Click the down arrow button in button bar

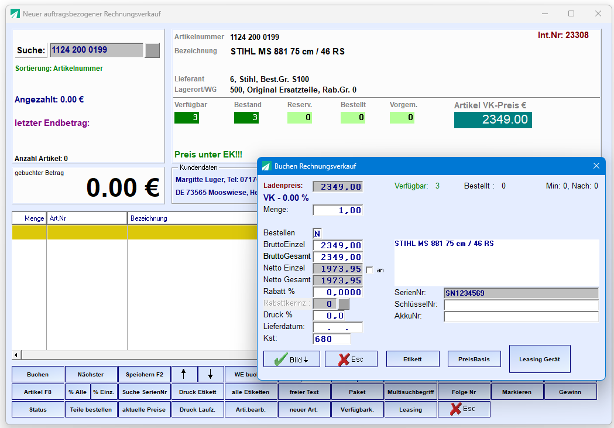click(x=211, y=374)
